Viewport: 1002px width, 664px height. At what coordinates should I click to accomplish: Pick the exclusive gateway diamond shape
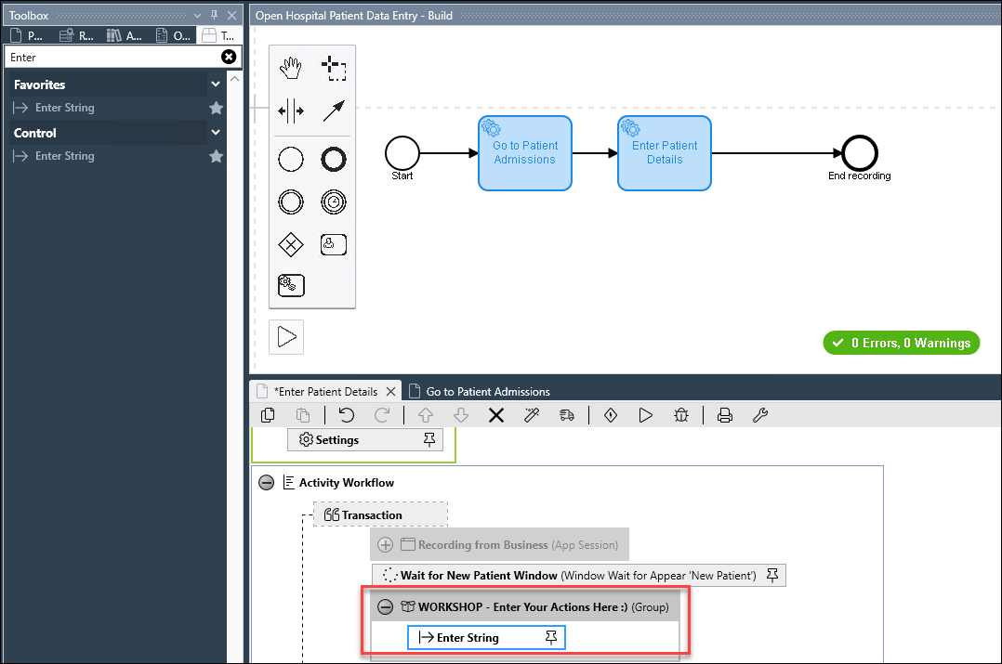point(291,244)
